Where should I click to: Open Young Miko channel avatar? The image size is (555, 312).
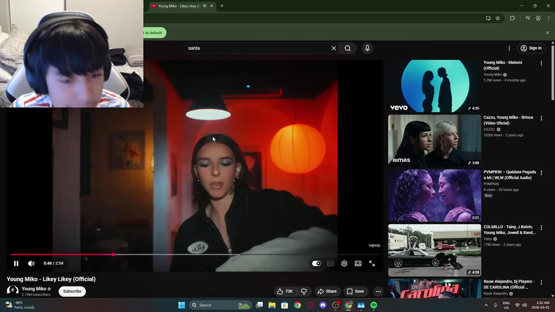tap(13, 291)
